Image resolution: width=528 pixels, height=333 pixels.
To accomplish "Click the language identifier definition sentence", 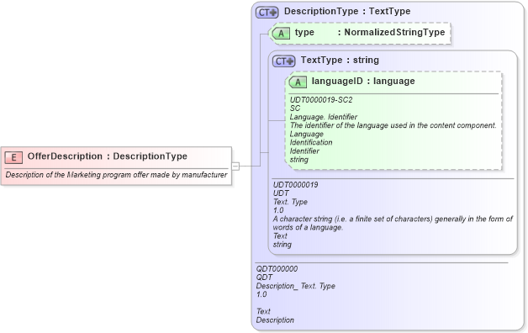I will pyautogui.click(x=393, y=125).
